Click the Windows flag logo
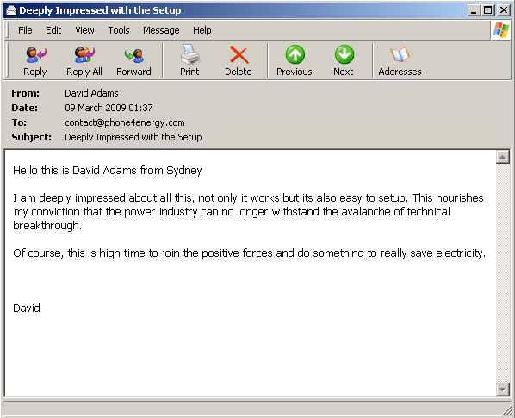Image resolution: width=515 pixels, height=418 pixels. point(501,30)
